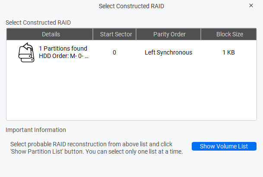Select the Start Sector value 0
This screenshot has width=263, height=177.
pyautogui.click(x=114, y=52)
